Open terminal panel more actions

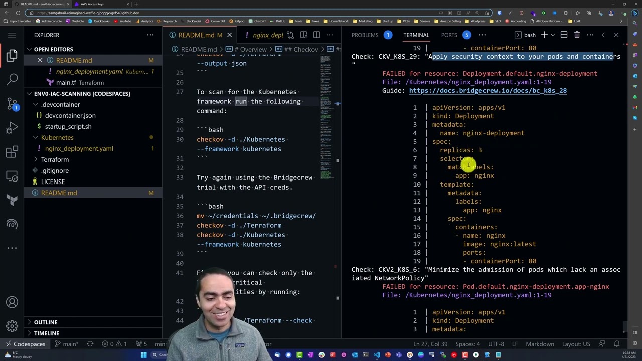click(590, 35)
